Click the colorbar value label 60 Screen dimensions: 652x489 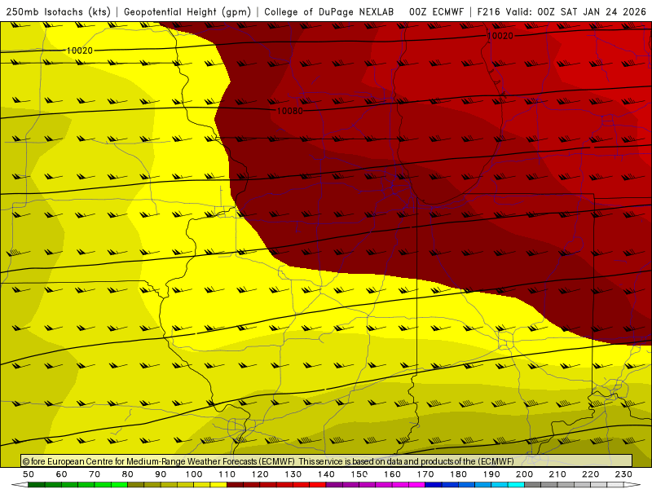(61, 474)
